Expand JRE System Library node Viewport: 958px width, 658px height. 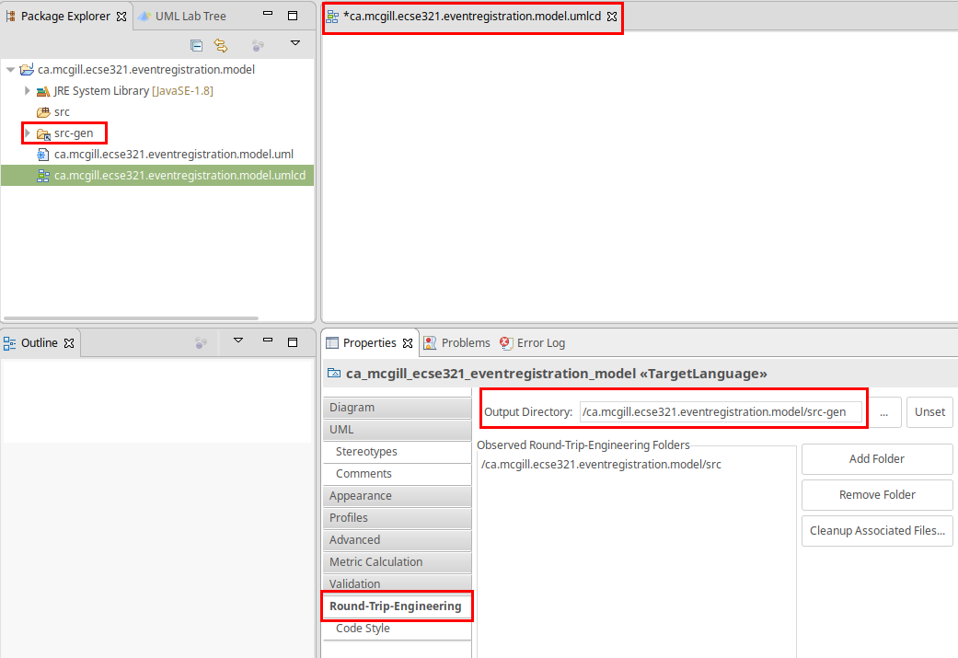click(27, 91)
